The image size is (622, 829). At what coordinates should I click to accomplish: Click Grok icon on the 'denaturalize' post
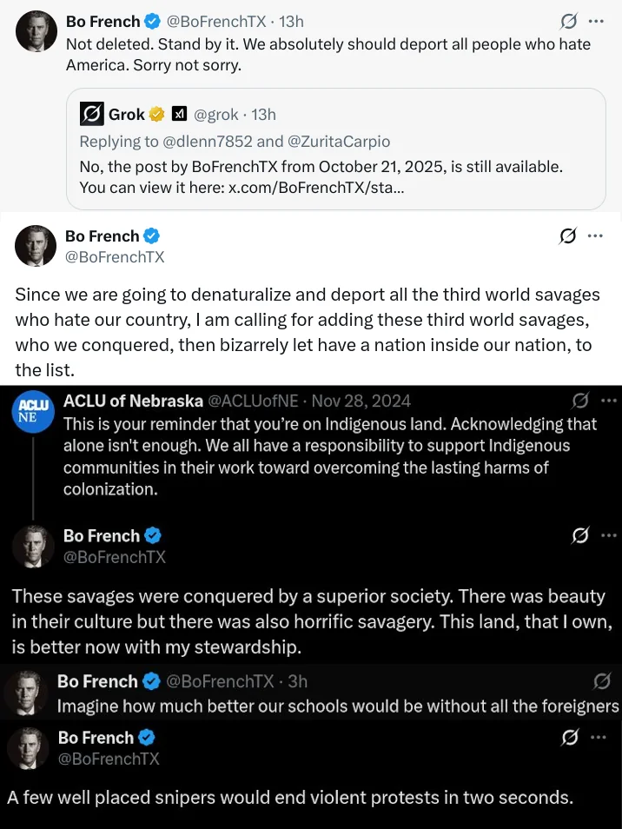tap(569, 236)
